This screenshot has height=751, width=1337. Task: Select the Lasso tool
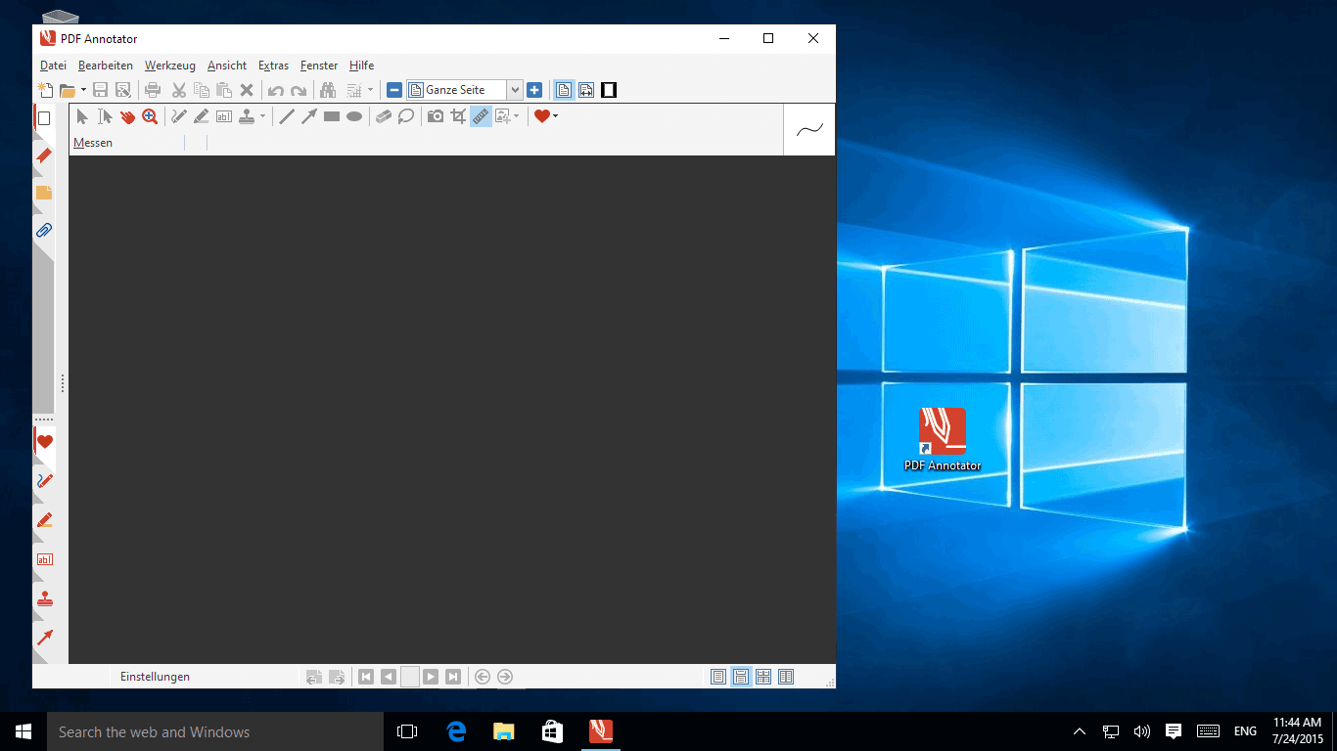click(x=406, y=116)
